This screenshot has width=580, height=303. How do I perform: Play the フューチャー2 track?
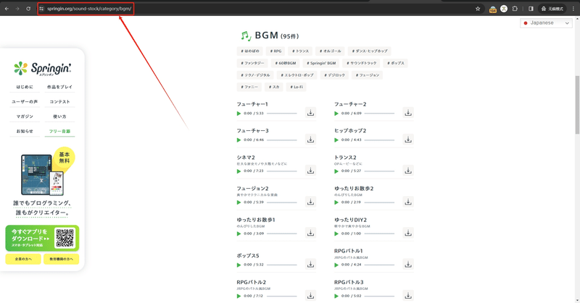pyautogui.click(x=336, y=114)
